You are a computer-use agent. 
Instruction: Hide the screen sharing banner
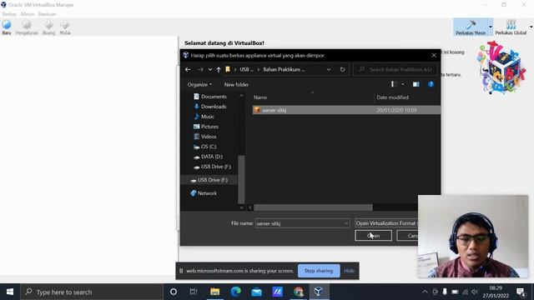[349, 271]
